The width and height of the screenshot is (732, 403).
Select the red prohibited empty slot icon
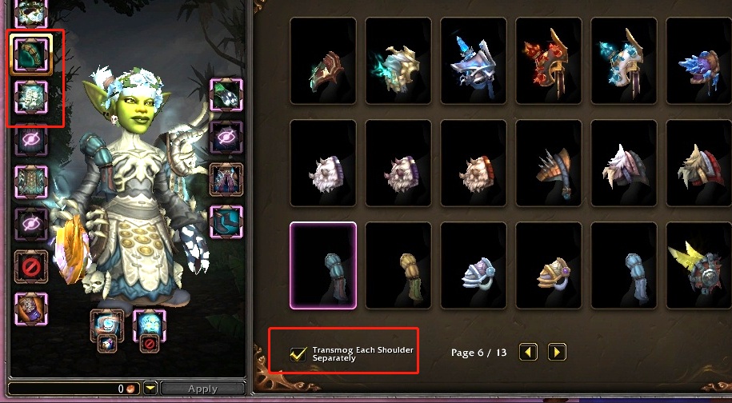coord(31,267)
